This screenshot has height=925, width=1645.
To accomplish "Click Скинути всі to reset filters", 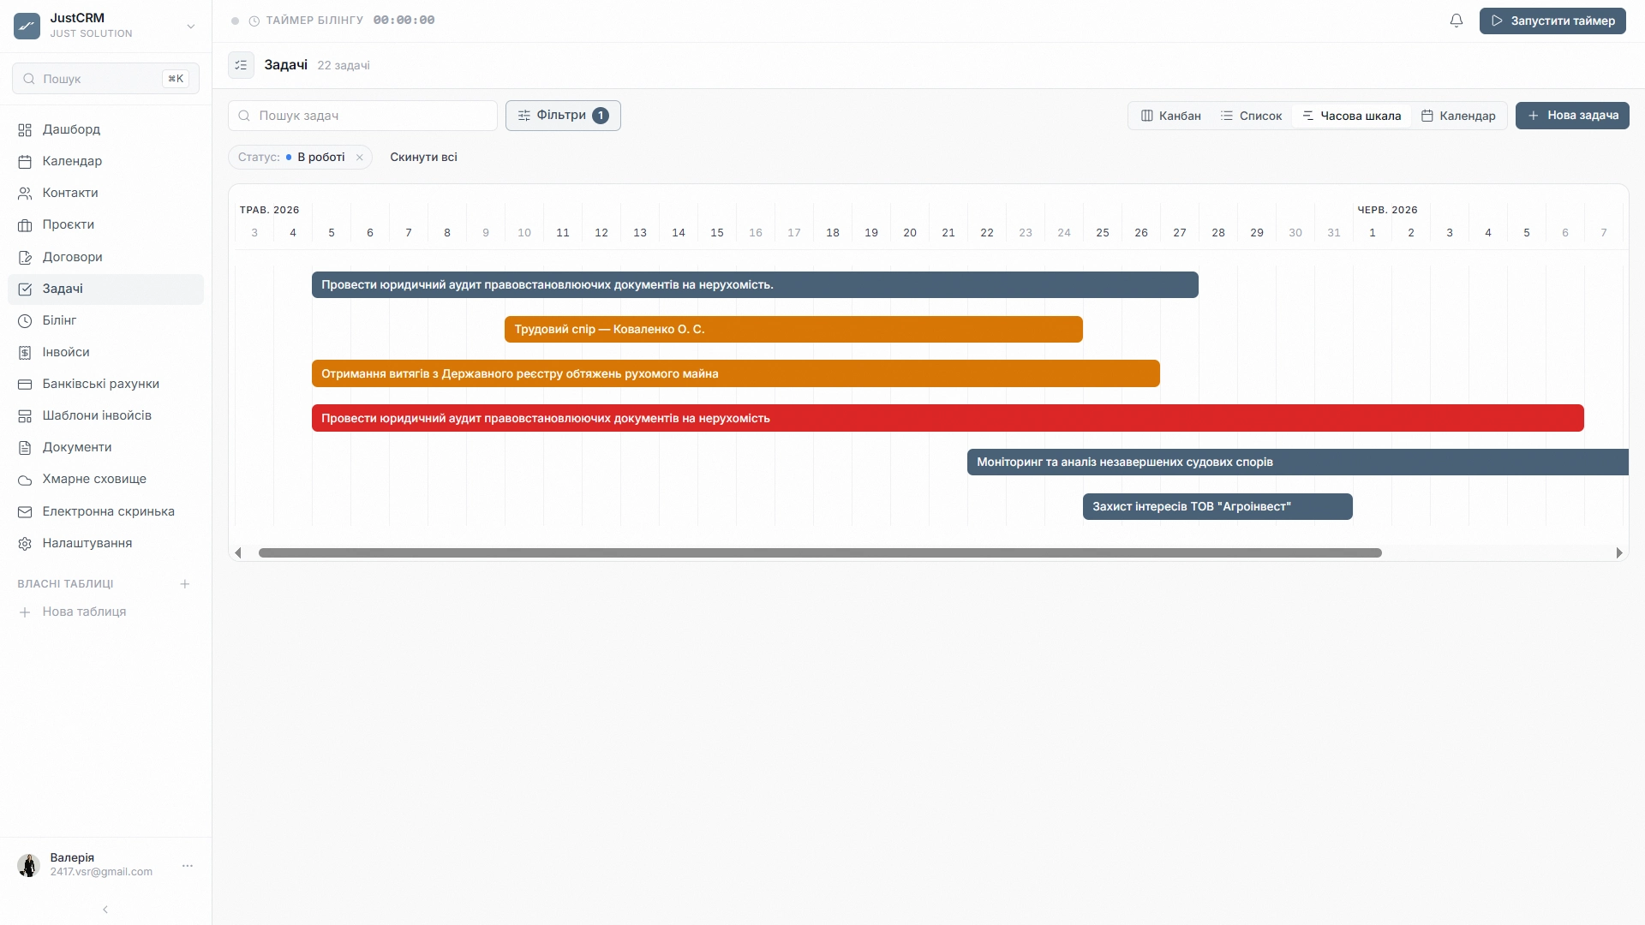I will 423,158.
